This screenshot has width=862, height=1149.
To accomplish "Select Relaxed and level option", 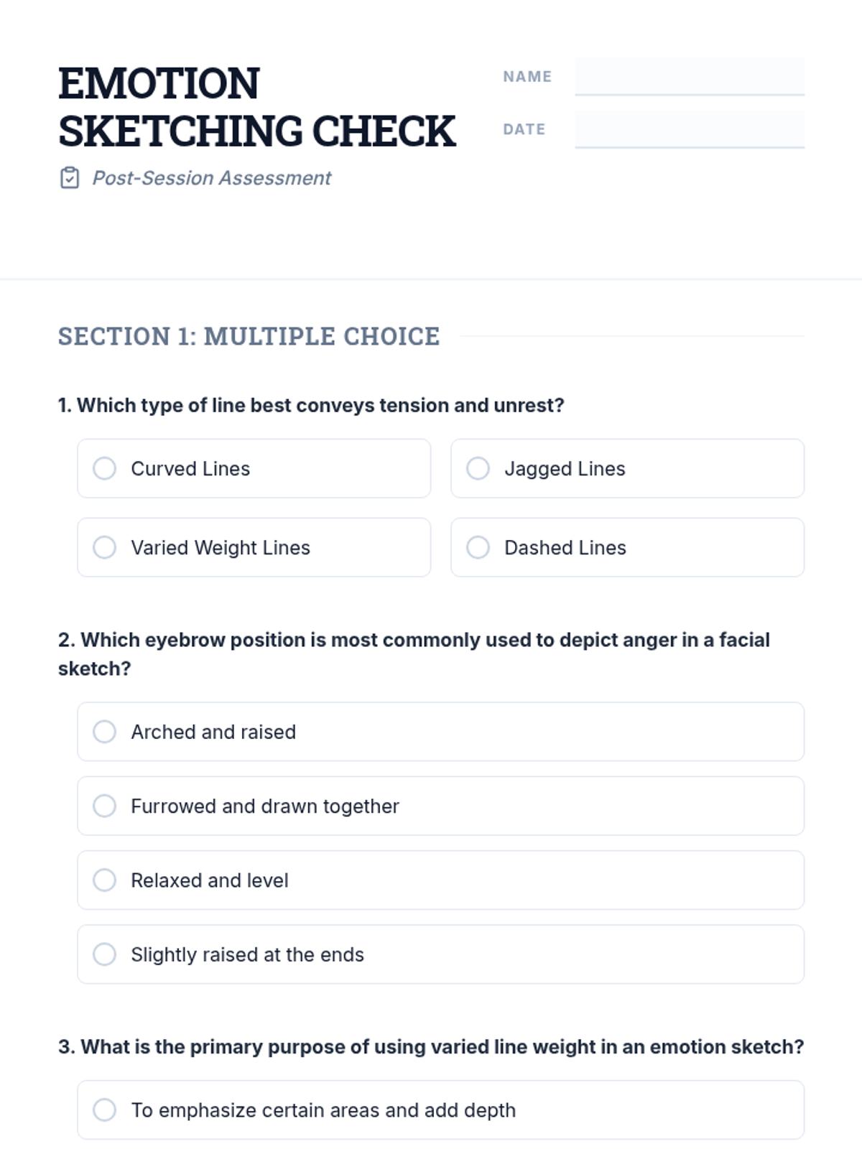I will click(105, 880).
